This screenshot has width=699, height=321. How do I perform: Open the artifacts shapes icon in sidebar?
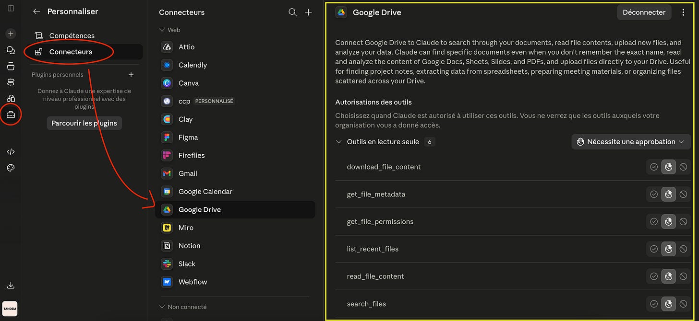click(11, 98)
